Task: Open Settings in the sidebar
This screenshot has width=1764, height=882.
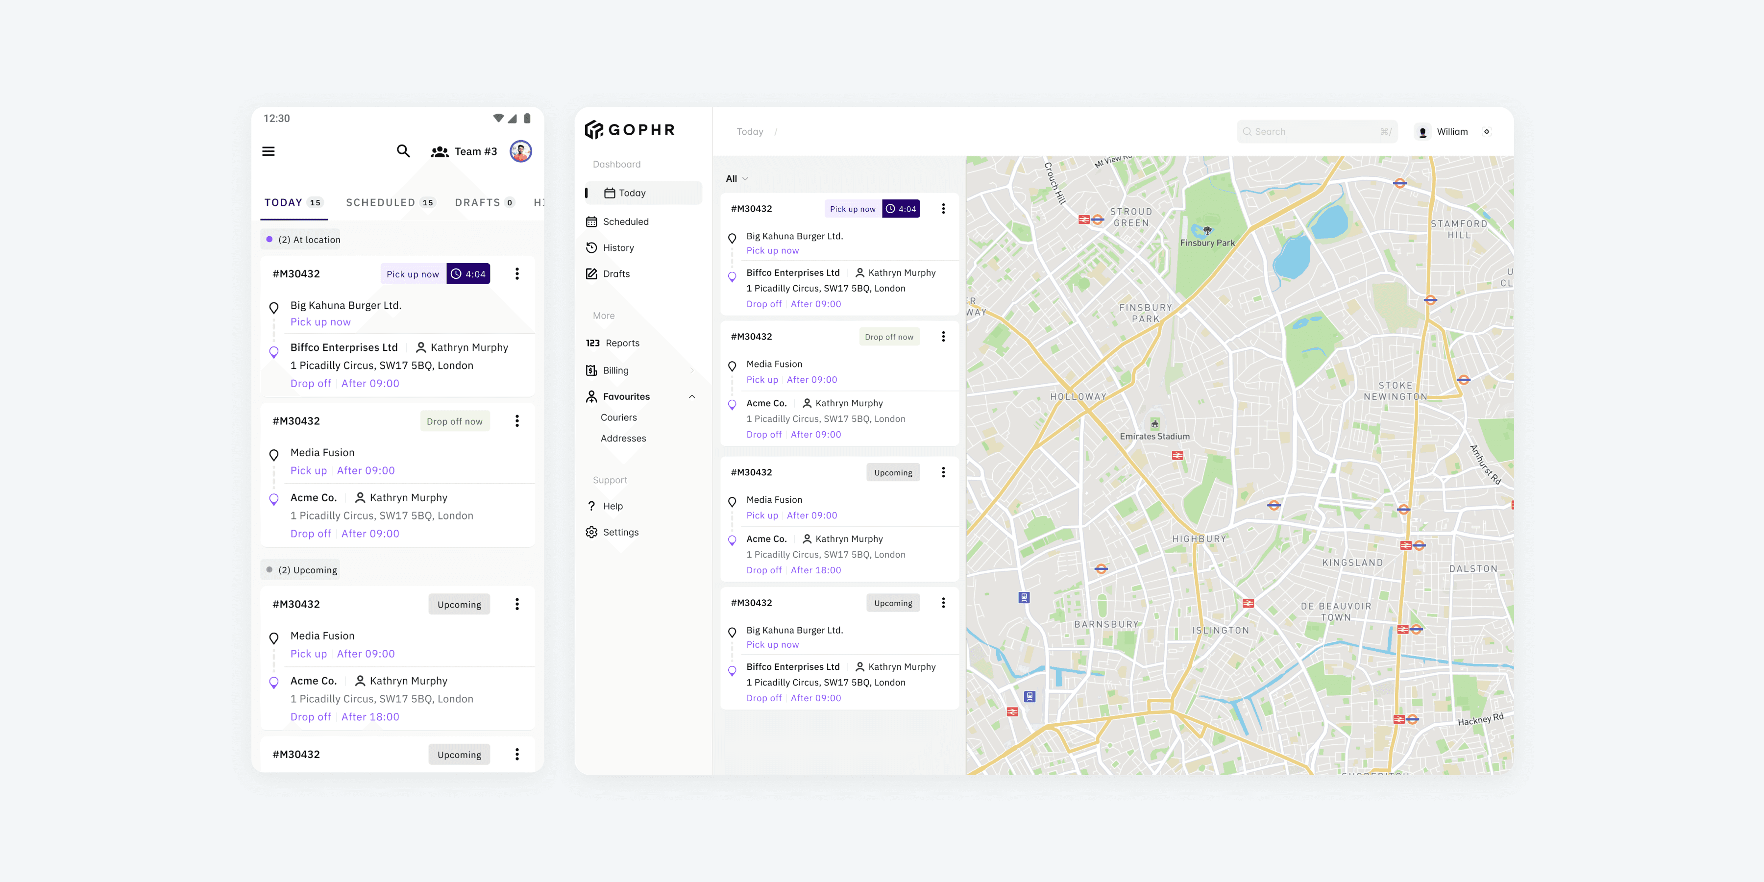Action: (x=620, y=532)
